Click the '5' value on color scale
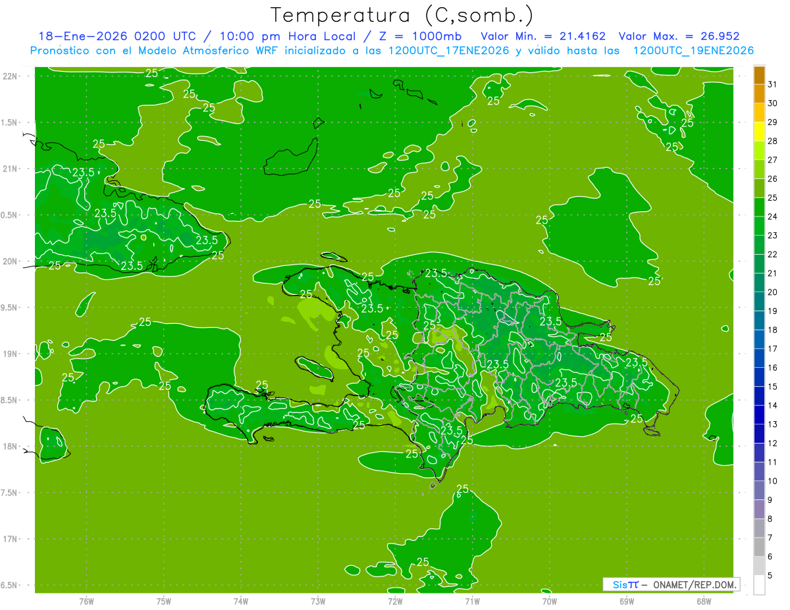 click(770, 576)
